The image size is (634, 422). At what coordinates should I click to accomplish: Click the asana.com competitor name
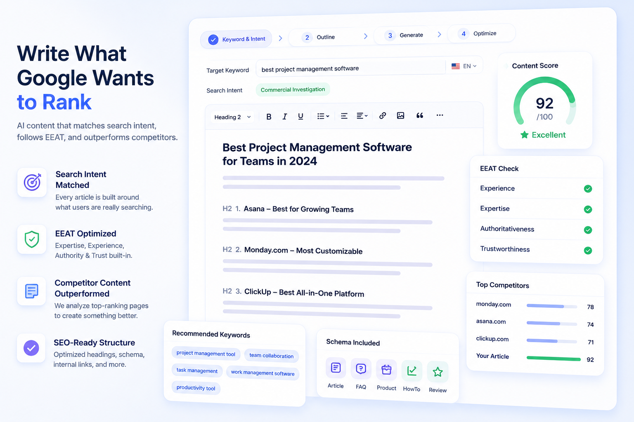[491, 321]
